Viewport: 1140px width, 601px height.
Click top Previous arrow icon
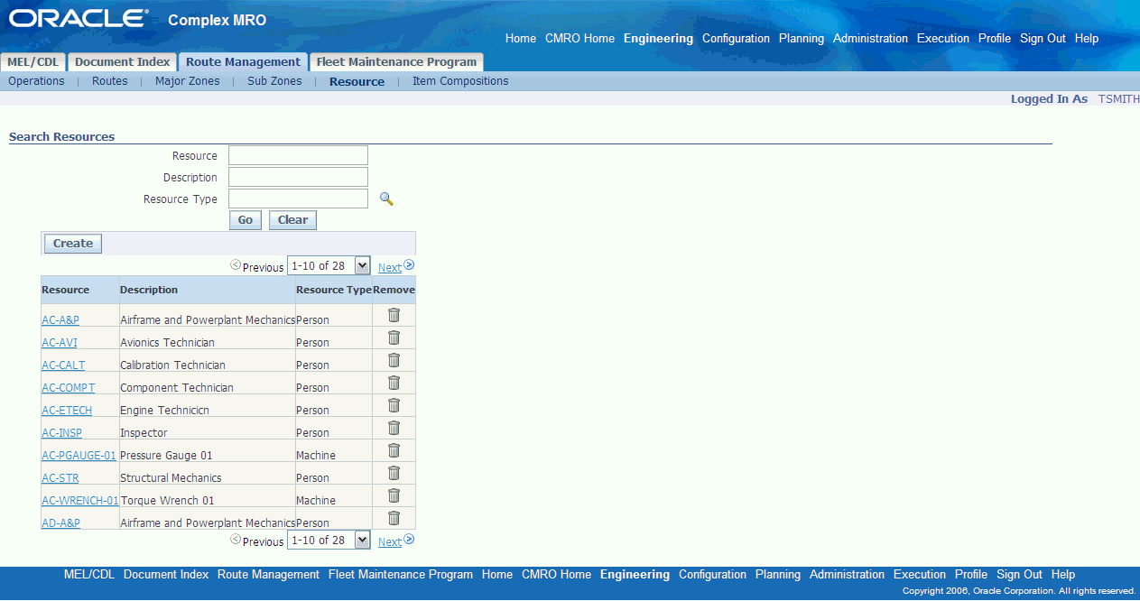236,265
